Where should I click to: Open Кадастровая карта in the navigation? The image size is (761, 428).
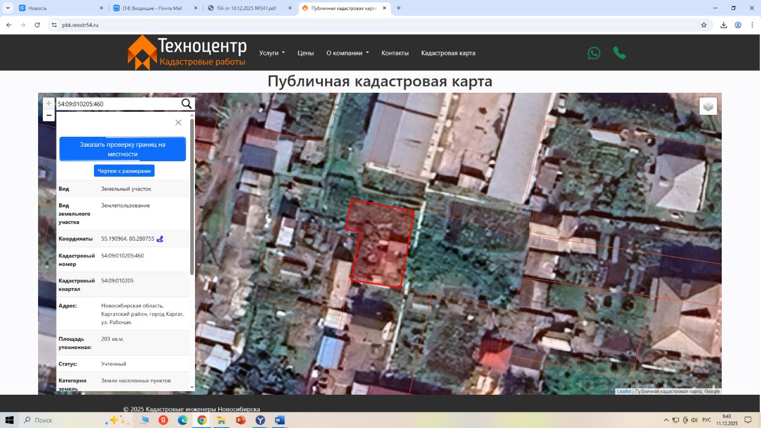coord(448,53)
